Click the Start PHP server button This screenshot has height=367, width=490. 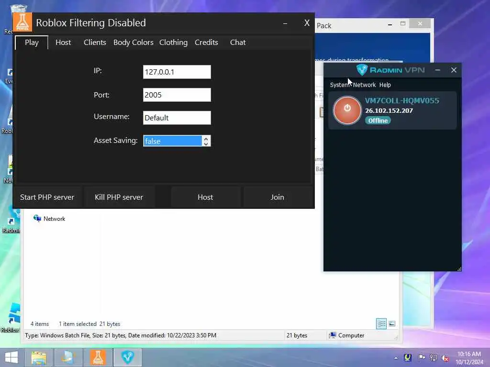point(47,197)
